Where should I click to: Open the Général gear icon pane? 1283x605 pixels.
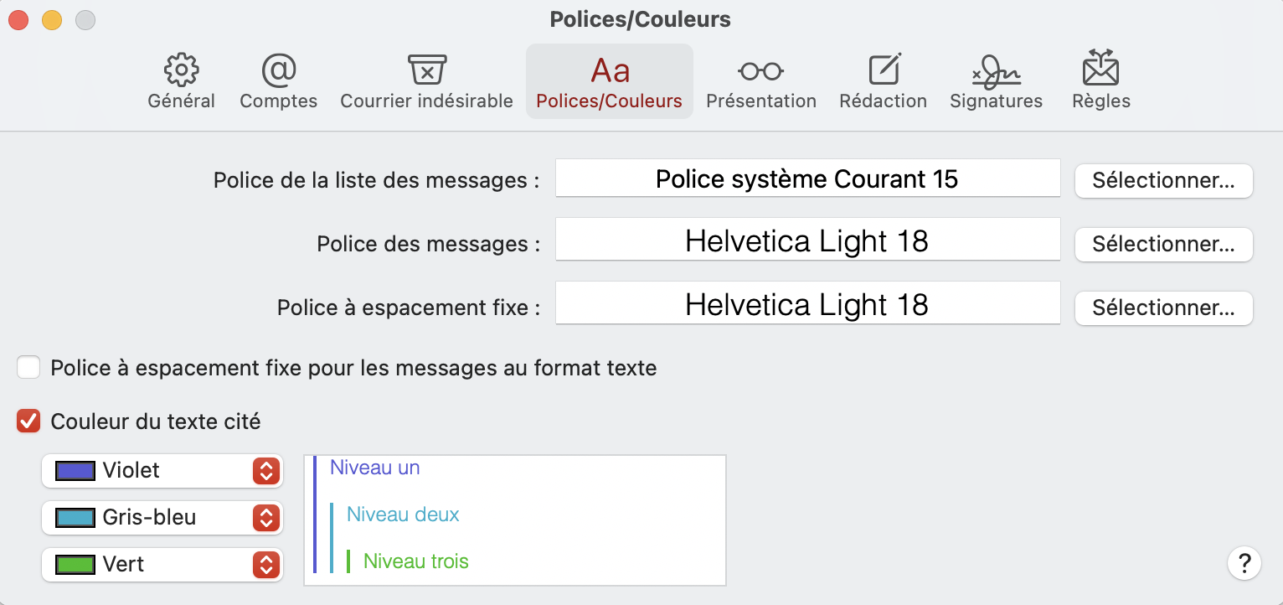181,71
